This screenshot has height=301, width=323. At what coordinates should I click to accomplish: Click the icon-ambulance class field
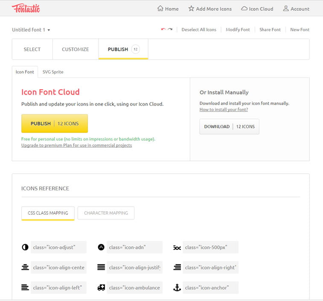coord(134,288)
